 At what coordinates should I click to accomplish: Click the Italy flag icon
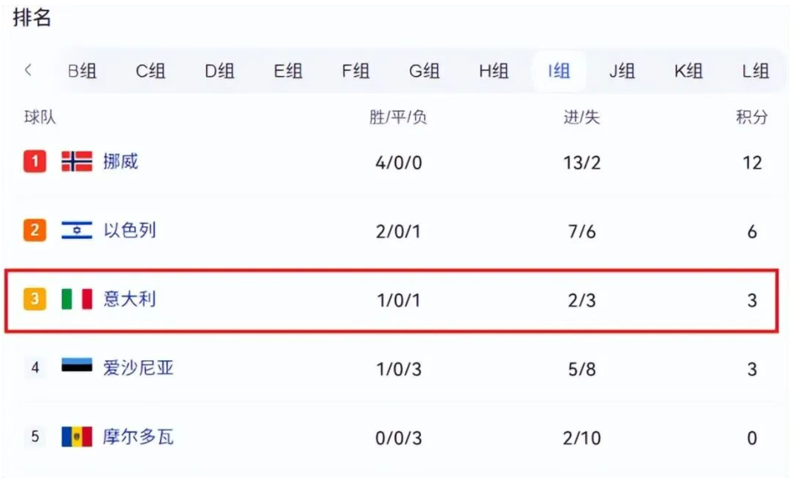pyautogui.click(x=77, y=299)
